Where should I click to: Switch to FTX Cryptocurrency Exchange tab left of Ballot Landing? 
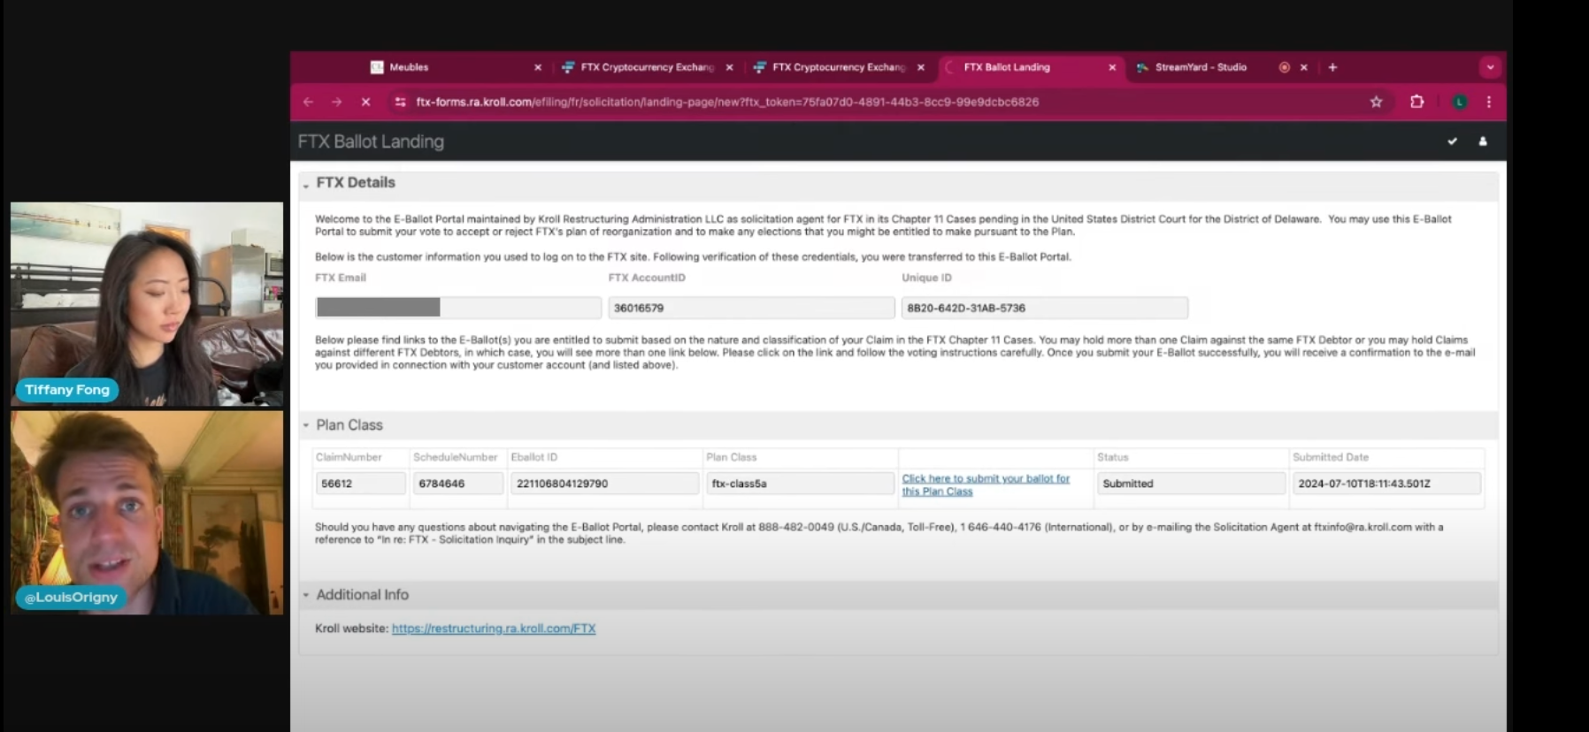click(839, 67)
